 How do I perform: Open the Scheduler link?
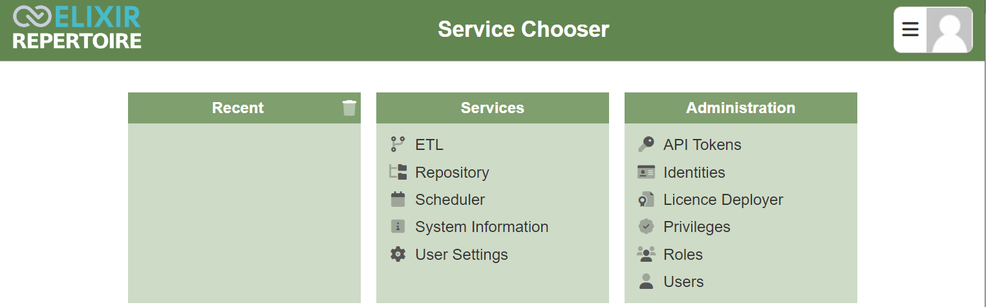[x=450, y=200]
